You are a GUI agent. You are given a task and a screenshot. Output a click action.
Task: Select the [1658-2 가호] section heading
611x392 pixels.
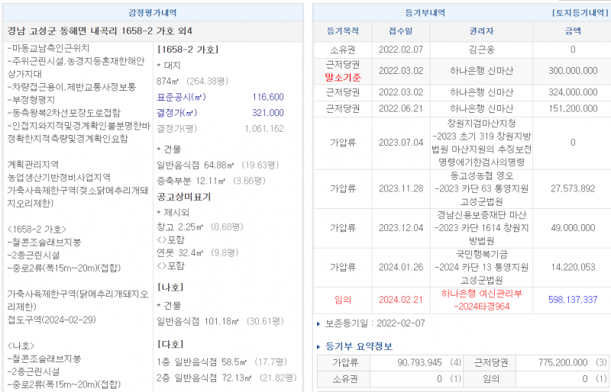click(x=187, y=50)
